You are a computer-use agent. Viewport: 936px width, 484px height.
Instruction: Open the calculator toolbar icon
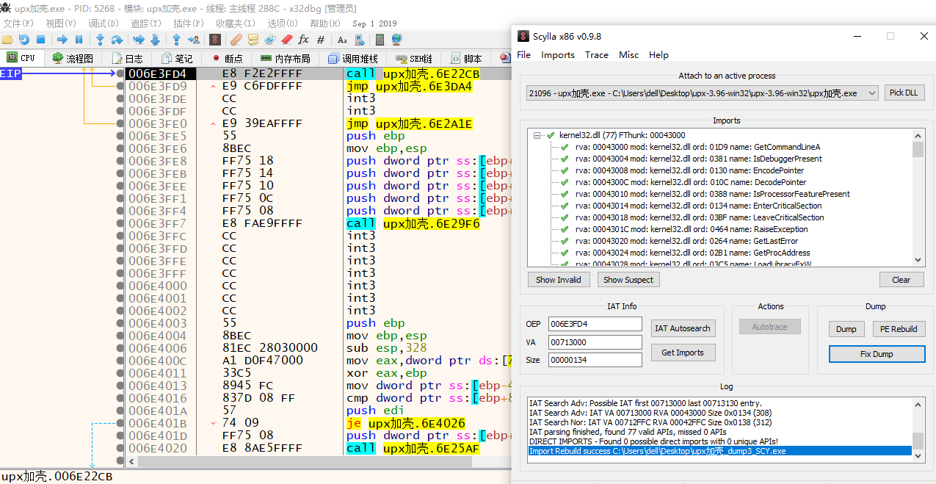pyautogui.click(x=380, y=40)
